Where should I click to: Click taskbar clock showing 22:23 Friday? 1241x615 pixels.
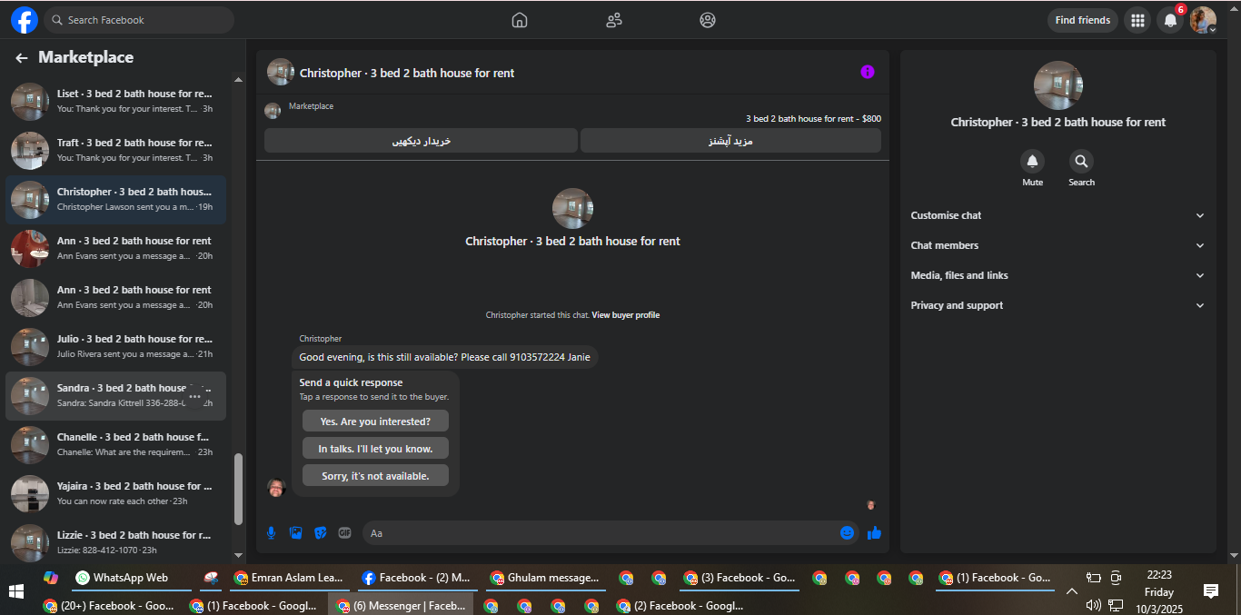tap(1159, 591)
